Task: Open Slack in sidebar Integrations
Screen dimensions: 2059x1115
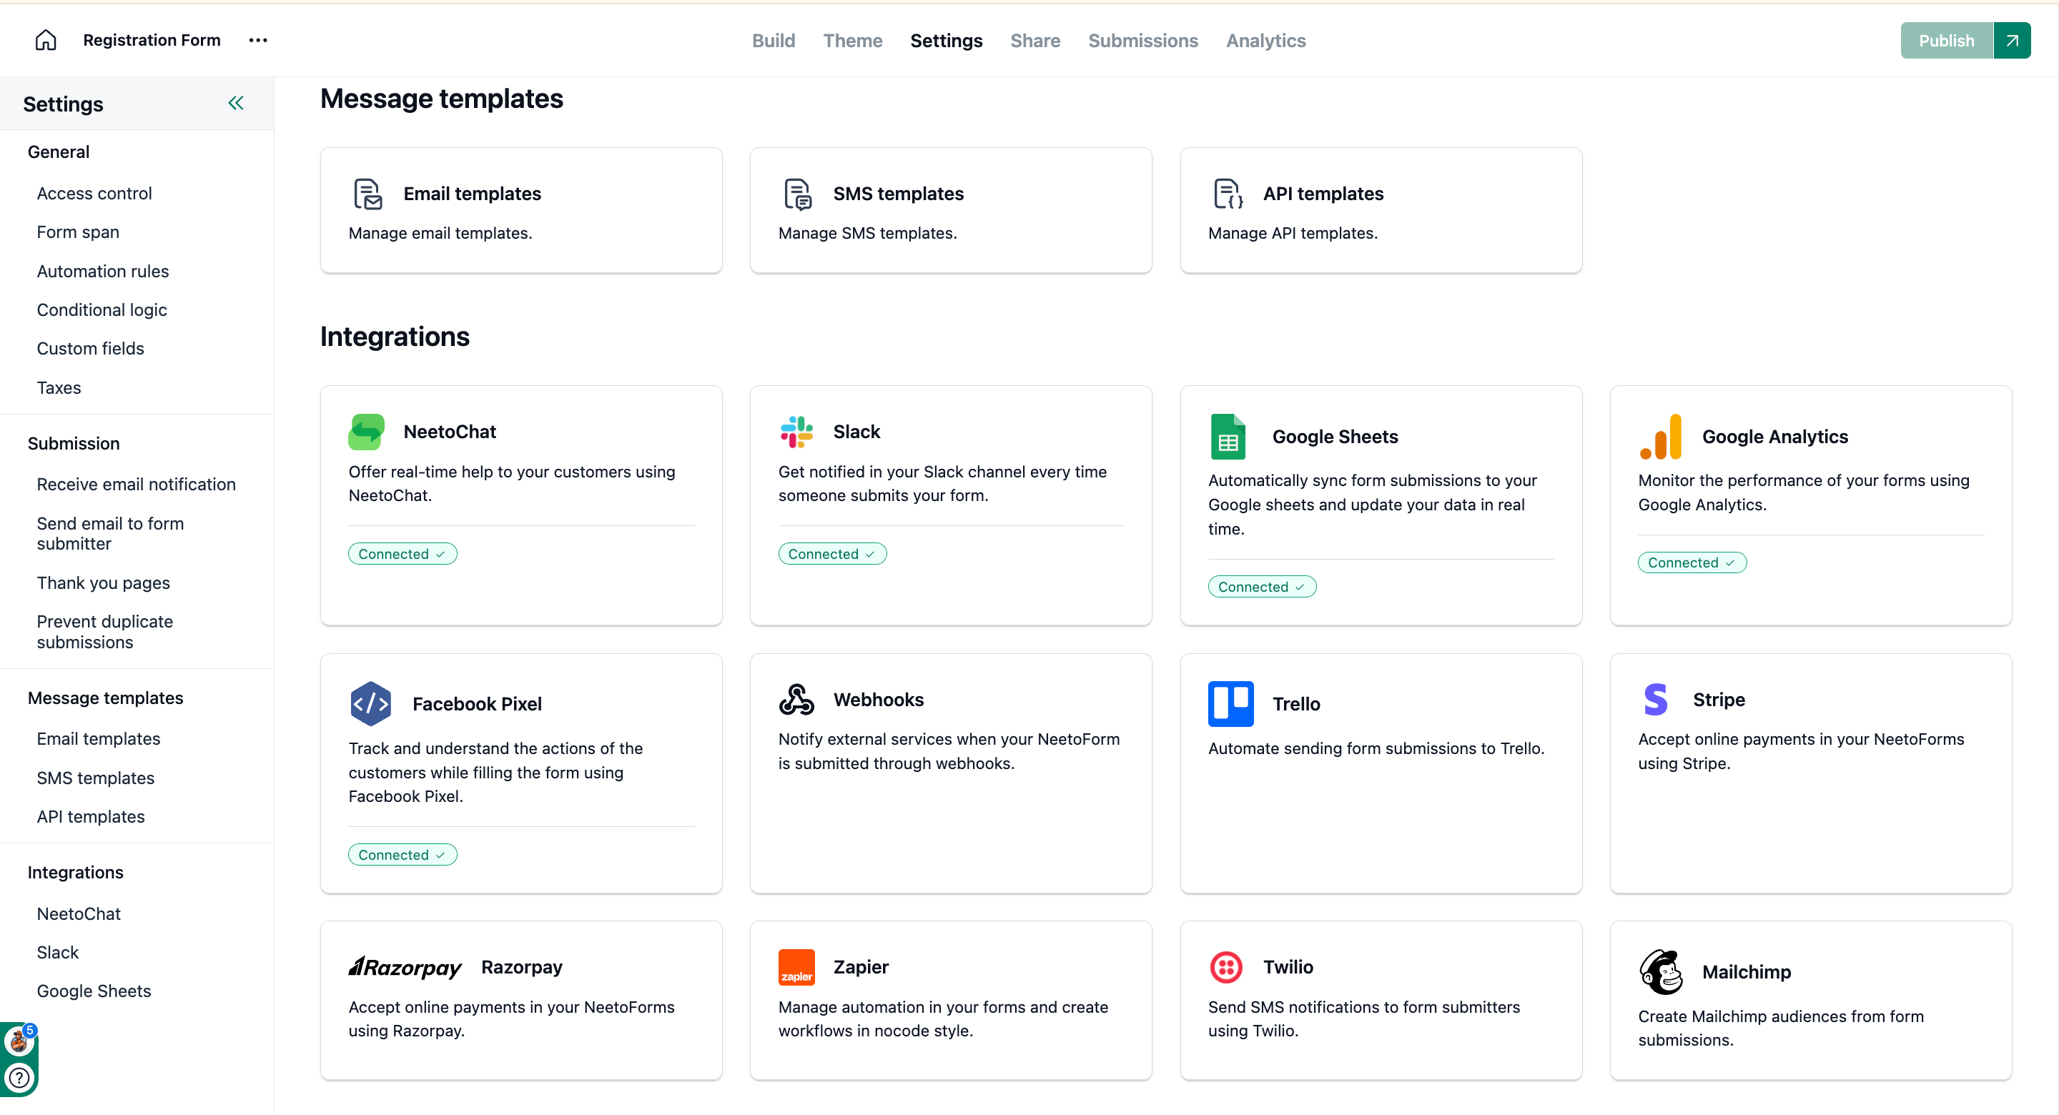Action: tap(59, 953)
